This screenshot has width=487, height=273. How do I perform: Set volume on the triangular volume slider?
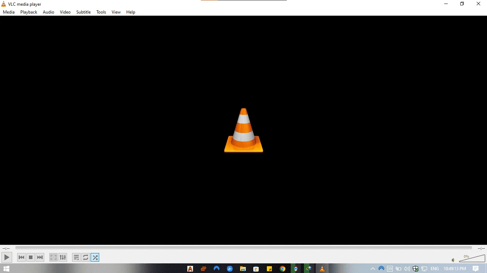click(472, 258)
